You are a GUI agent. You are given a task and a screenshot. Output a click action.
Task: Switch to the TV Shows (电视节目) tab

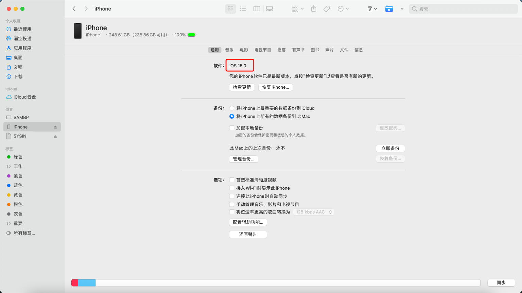pos(263,50)
